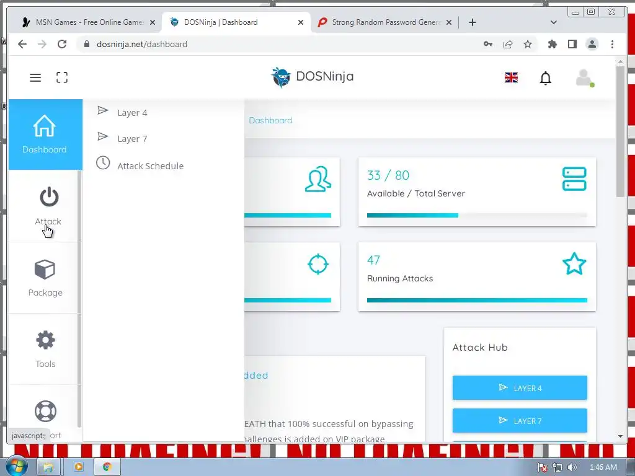Click the scrollbar down arrow
Screen dimensions: 635x476
coord(620,436)
